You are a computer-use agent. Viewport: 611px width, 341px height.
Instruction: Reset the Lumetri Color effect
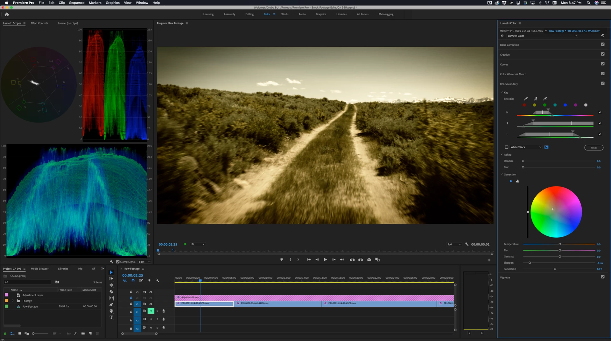603,36
